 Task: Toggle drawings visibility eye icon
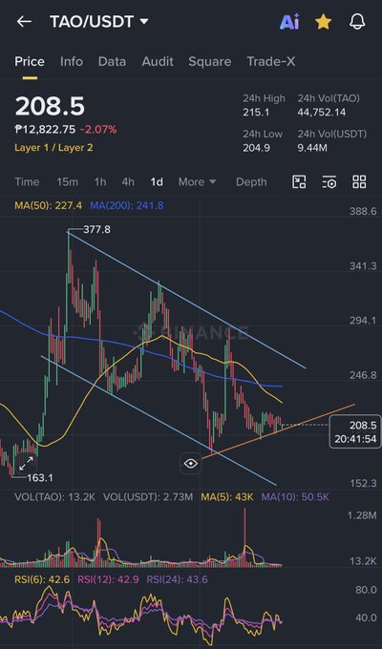pyautogui.click(x=191, y=463)
